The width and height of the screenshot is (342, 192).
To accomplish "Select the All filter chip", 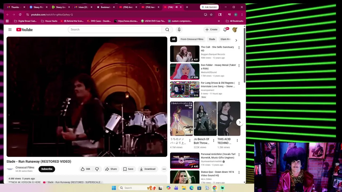I will coord(174,39).
